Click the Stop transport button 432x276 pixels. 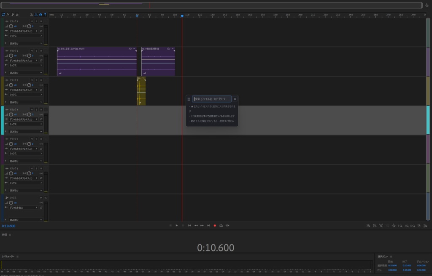pyautogui.click(x=170, y=226)
